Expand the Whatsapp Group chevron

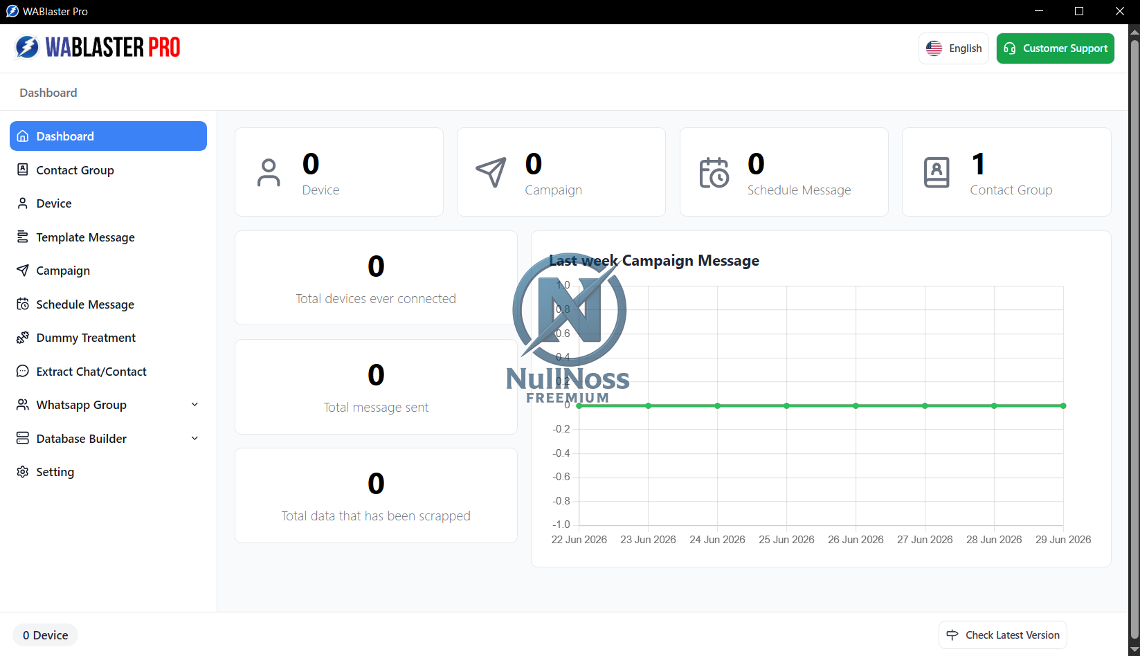(194, 405)
